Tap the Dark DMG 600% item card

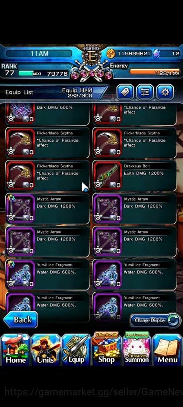click(x=47, y=113)
